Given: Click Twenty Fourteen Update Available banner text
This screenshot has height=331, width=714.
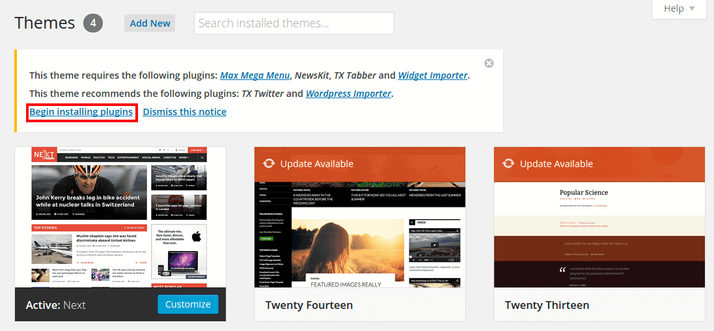Looking at the screenshot, I should [x=316, y=164].
